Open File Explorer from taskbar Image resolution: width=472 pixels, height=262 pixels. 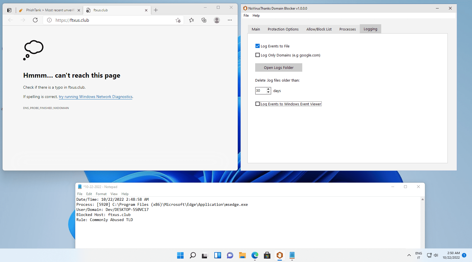click(242, 255)
